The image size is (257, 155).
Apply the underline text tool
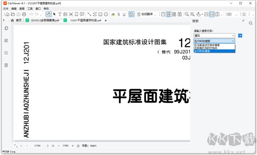(124, 15)
